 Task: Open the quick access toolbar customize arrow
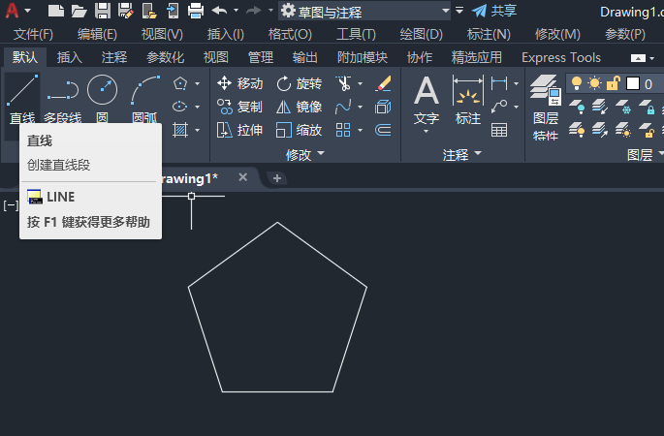[459, 10]
